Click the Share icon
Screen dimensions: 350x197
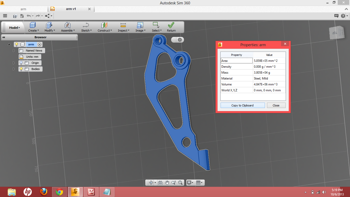tap(47, 16)
